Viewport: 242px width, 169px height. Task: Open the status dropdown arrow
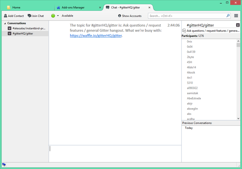[58, 16]
